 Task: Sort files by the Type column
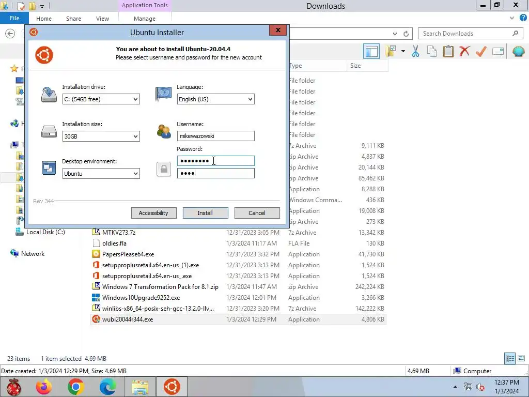(x=318, y=66)
